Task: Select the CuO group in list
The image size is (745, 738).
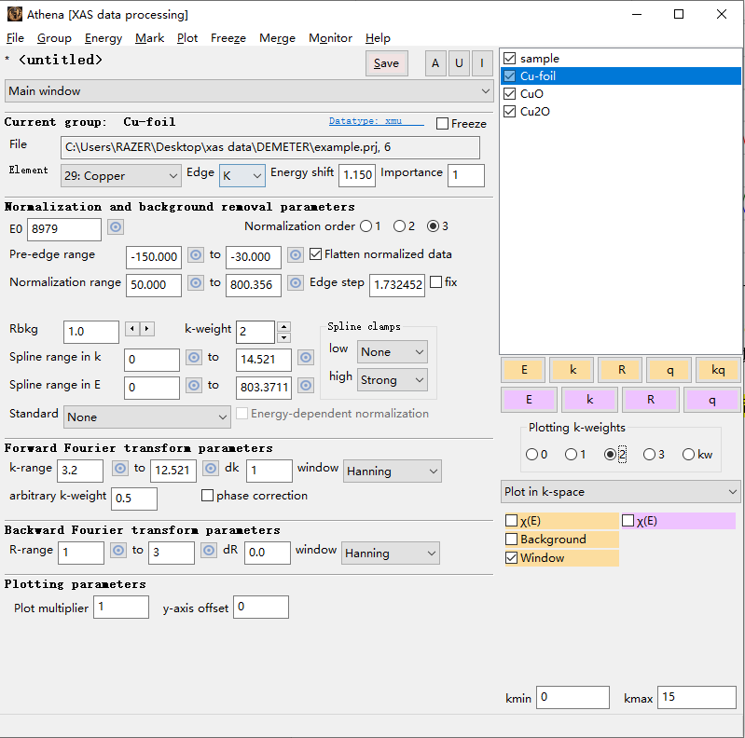Action: (x=531, y=94)
